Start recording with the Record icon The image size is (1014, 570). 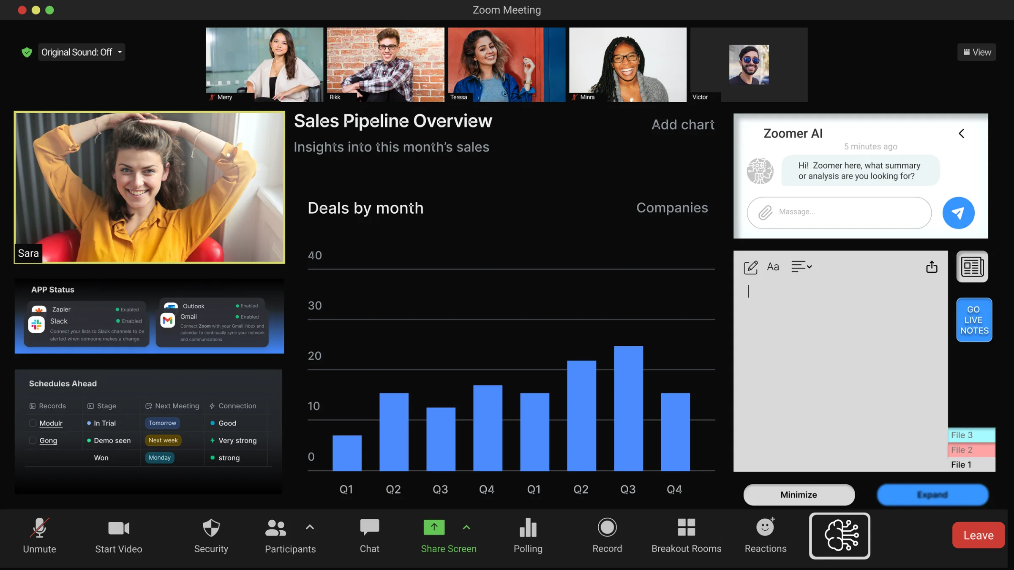[607, 527]
